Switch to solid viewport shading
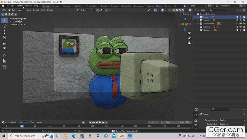Viewport: 247px width, 139px height. pos(177,10)
